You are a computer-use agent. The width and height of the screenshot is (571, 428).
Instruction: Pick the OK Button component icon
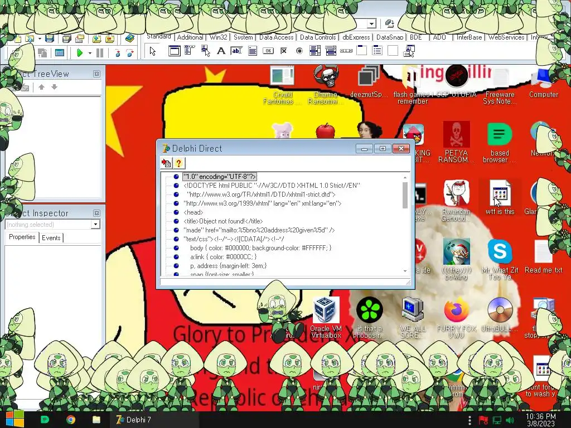(x=268, y=51)
